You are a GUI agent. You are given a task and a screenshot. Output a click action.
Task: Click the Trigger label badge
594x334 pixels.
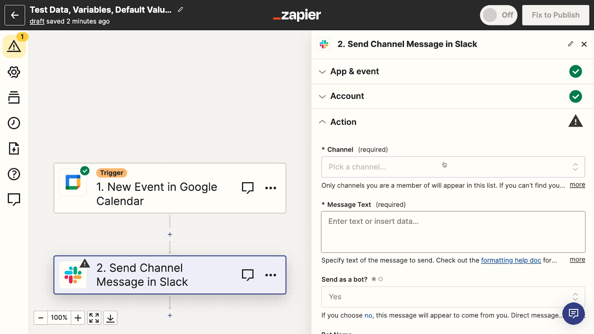point(112,173)
